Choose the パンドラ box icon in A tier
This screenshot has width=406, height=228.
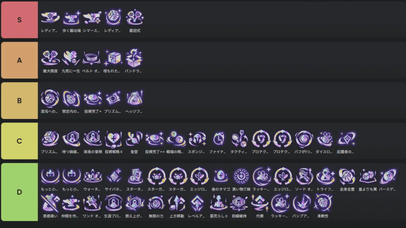click(x=134, y=58)
